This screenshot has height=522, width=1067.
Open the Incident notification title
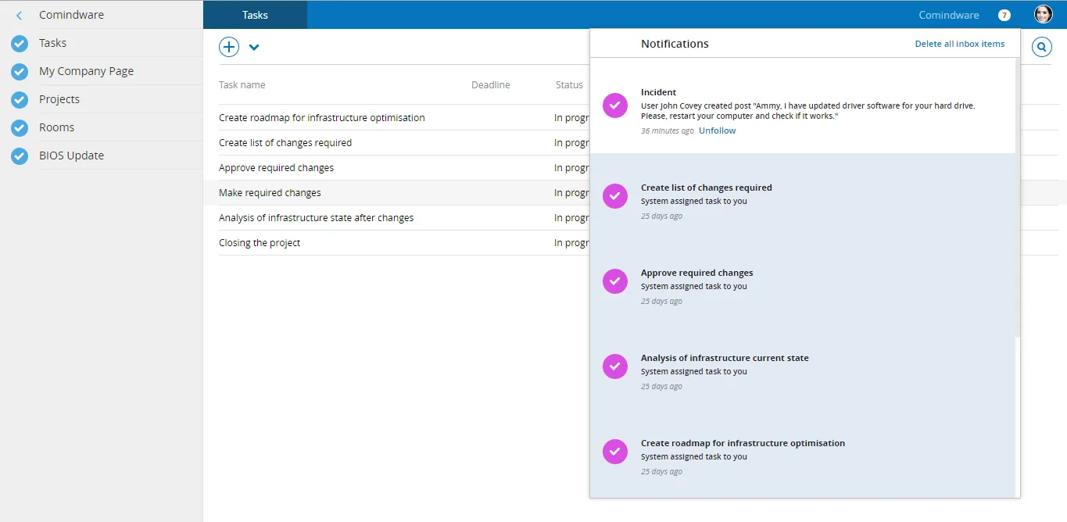tap(658, 92)
